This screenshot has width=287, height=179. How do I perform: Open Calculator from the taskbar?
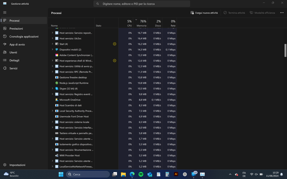167,174
